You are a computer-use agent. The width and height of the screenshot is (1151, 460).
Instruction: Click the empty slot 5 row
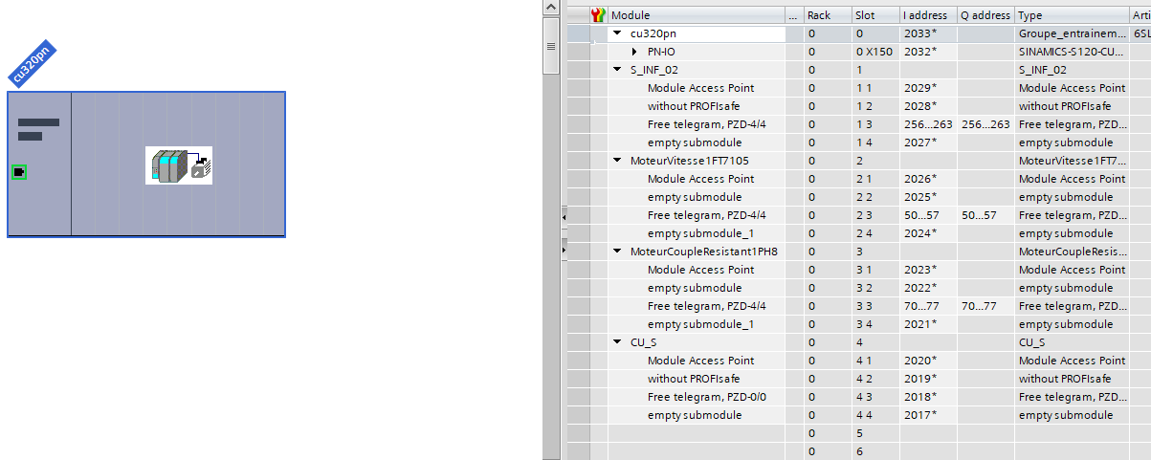[x=858, y=433]
